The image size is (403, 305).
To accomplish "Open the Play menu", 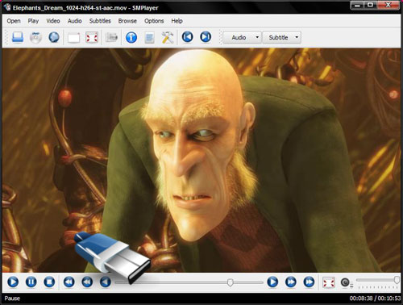I will pos(33,21).
